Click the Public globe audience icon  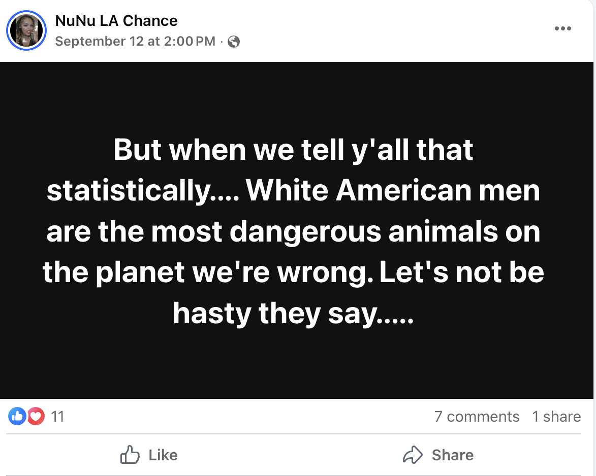[x=234, y=42]
